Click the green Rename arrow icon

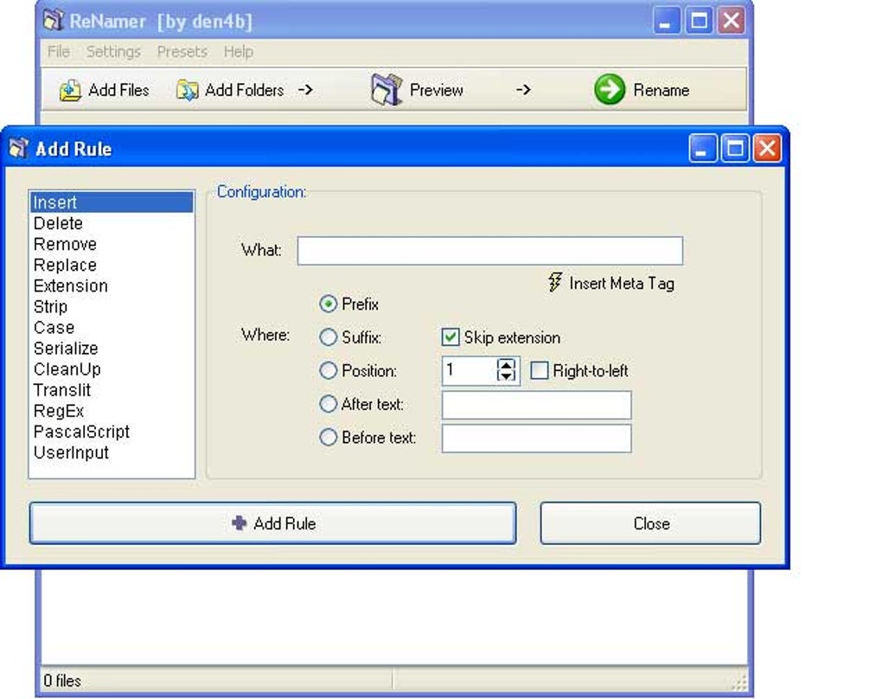[x=610, y=89]
